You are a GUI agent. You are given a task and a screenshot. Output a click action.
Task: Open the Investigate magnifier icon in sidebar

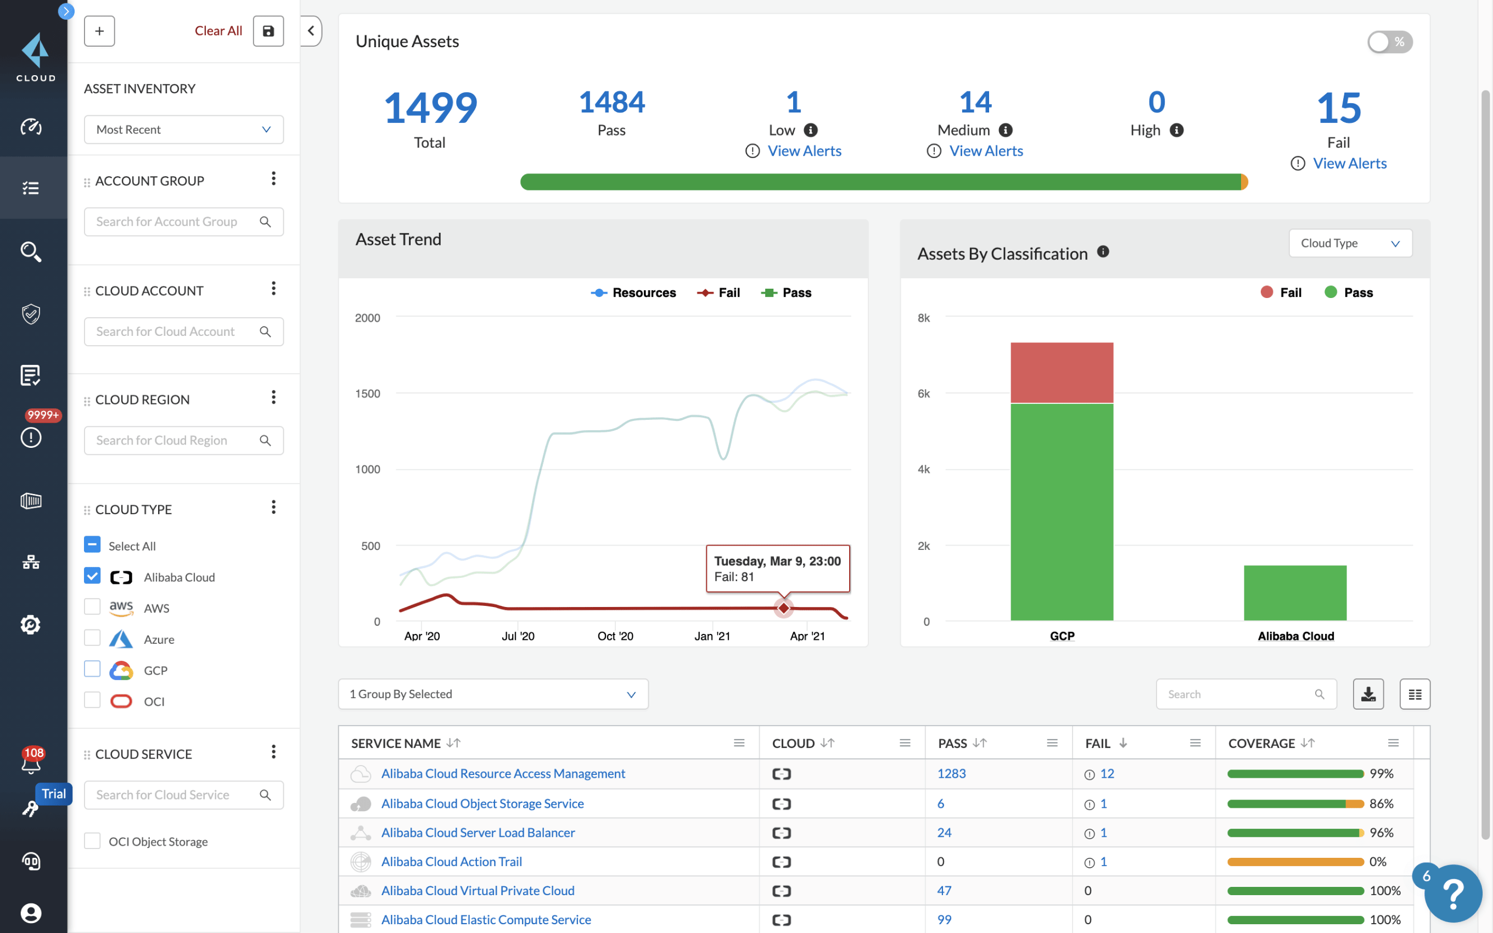point(31,251)
